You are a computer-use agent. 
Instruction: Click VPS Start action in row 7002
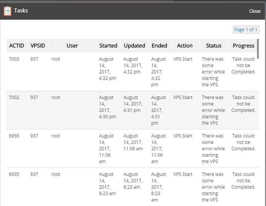coord(183,98)
